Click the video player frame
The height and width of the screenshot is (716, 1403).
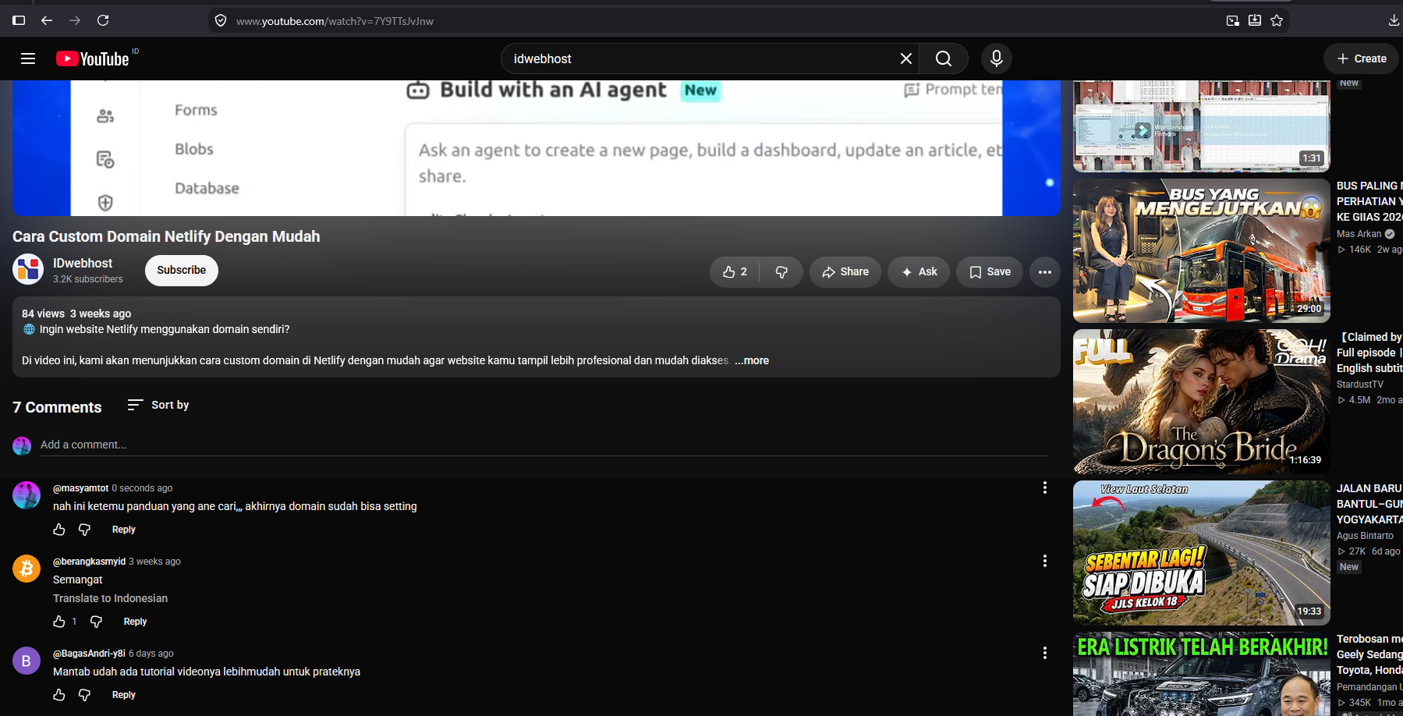(x=537, y=148)
